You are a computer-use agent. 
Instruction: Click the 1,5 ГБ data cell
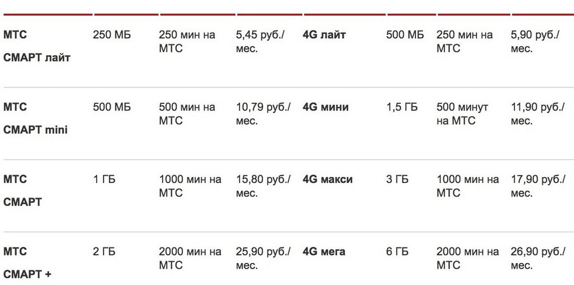(x=402, y=107)
